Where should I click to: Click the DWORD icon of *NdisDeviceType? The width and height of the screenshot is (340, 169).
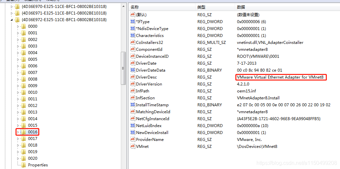click(x=132, y=29)
